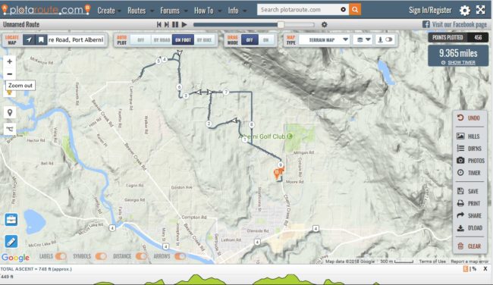
Task: Toggle the Arrows switch
Action: click(180, 256)
